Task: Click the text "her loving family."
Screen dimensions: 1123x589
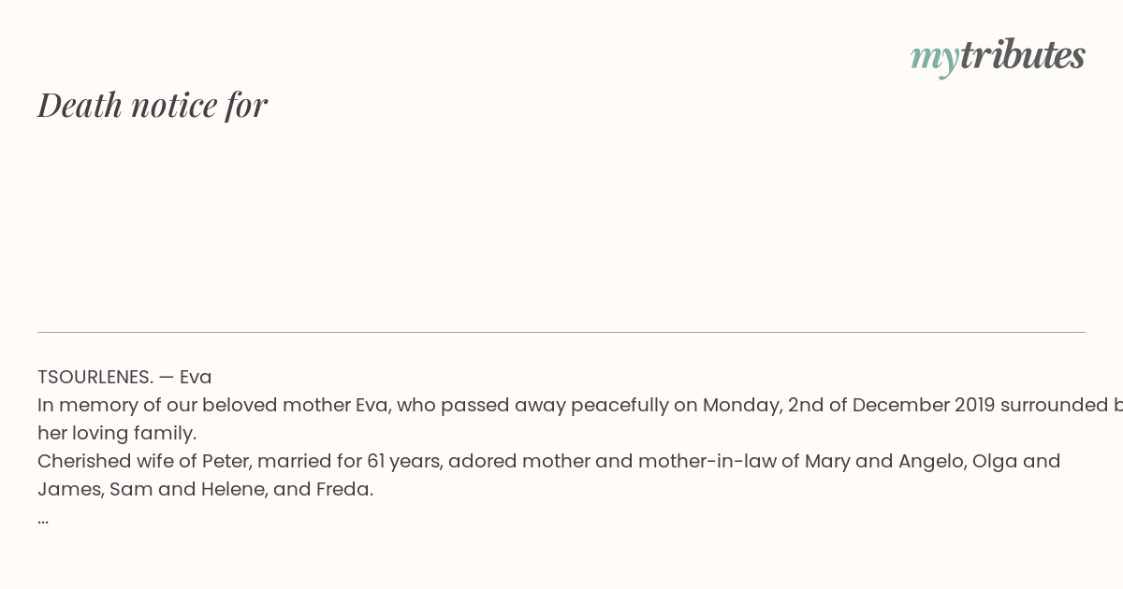Action: (117, 433)
